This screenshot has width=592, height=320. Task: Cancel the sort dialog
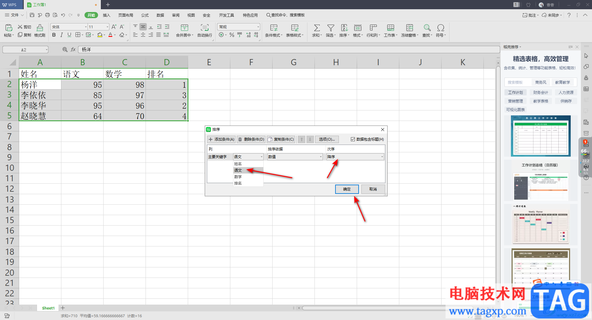pyautogui.click(x=373, y=189)
